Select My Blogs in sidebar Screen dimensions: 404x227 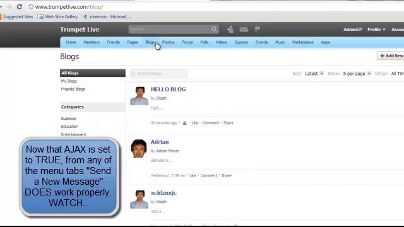(x=69, y=81)
